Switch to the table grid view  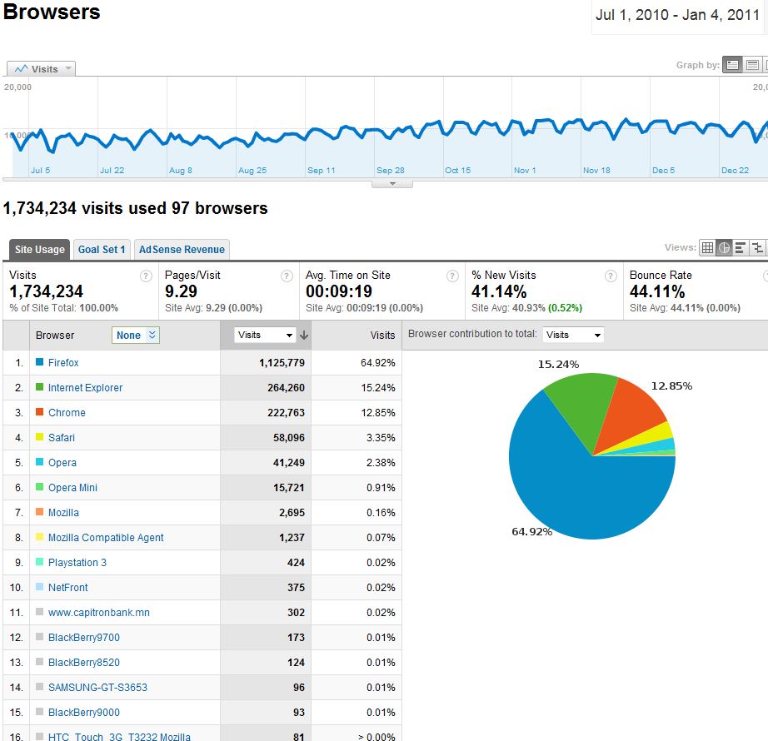tap(707, 247)
